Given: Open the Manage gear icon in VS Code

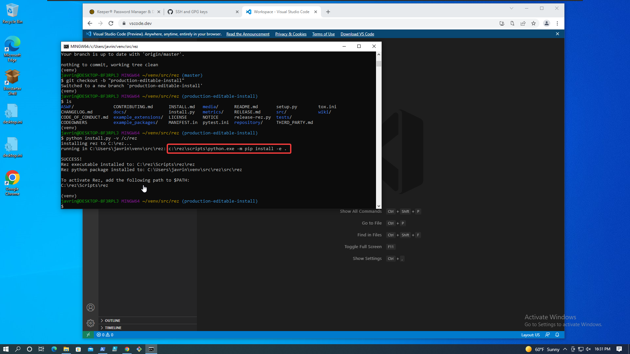Looking at the screenshot, I should click(91, 323).
